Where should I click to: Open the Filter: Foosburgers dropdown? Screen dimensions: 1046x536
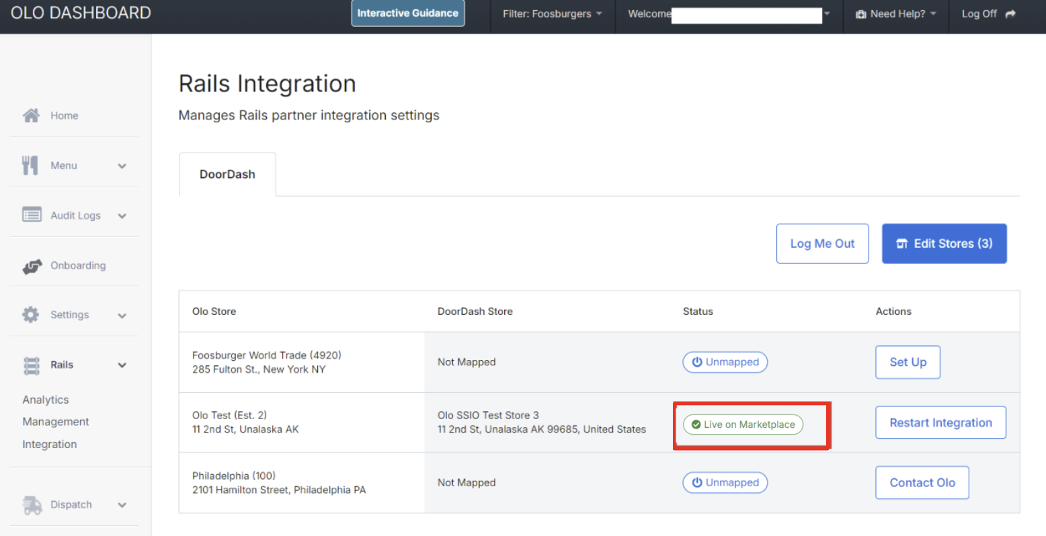[x=552, y=14]
